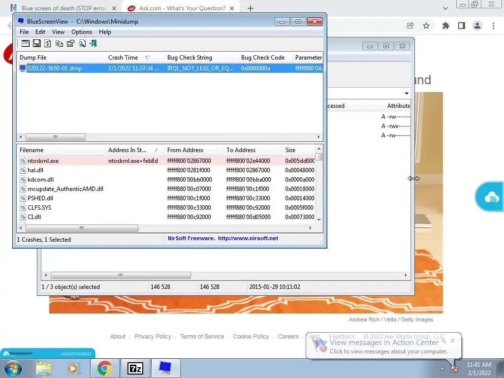The height and width of the screenshot is (378, 504).
Task: Open Windows Explorer from the taskbar
Action: pyautogui.click(x=44, y=368)
